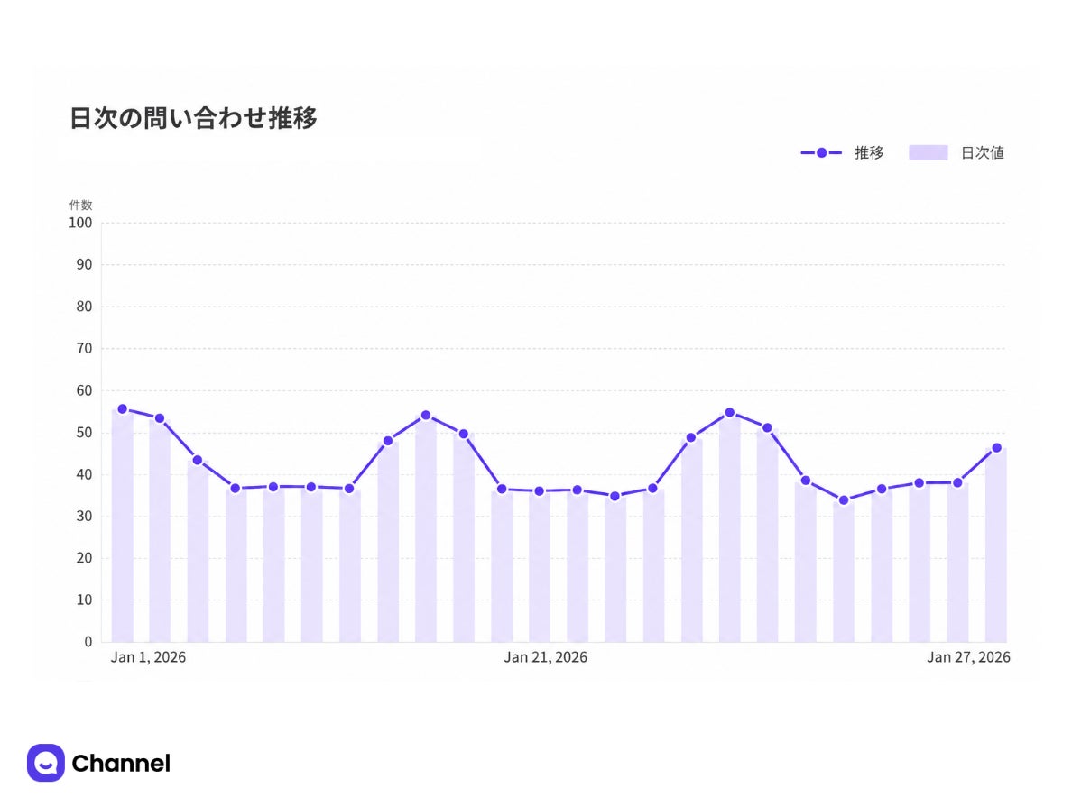Click the 0 y-axis tick label
The width and height of the screenshot is (1072, 806).
(88, 642)
